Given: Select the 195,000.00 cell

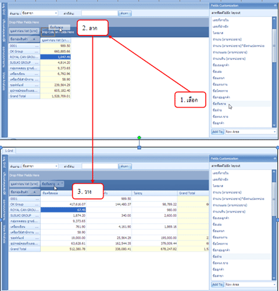Looking at the screenshot, I should [x=155, y=238].
